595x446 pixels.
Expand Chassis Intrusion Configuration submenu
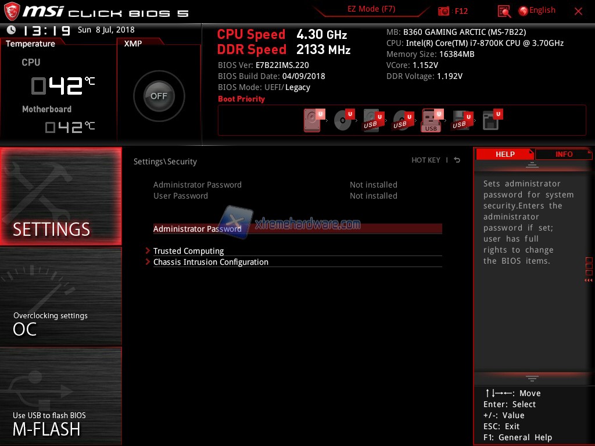click(x=210, y=262)
